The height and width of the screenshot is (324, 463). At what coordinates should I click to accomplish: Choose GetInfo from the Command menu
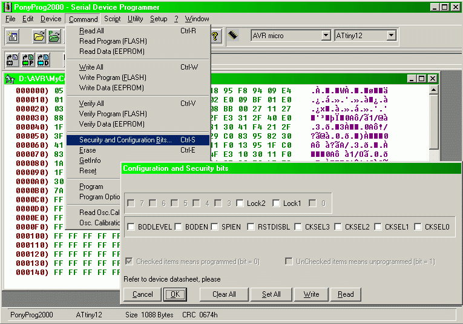(94, 160)
